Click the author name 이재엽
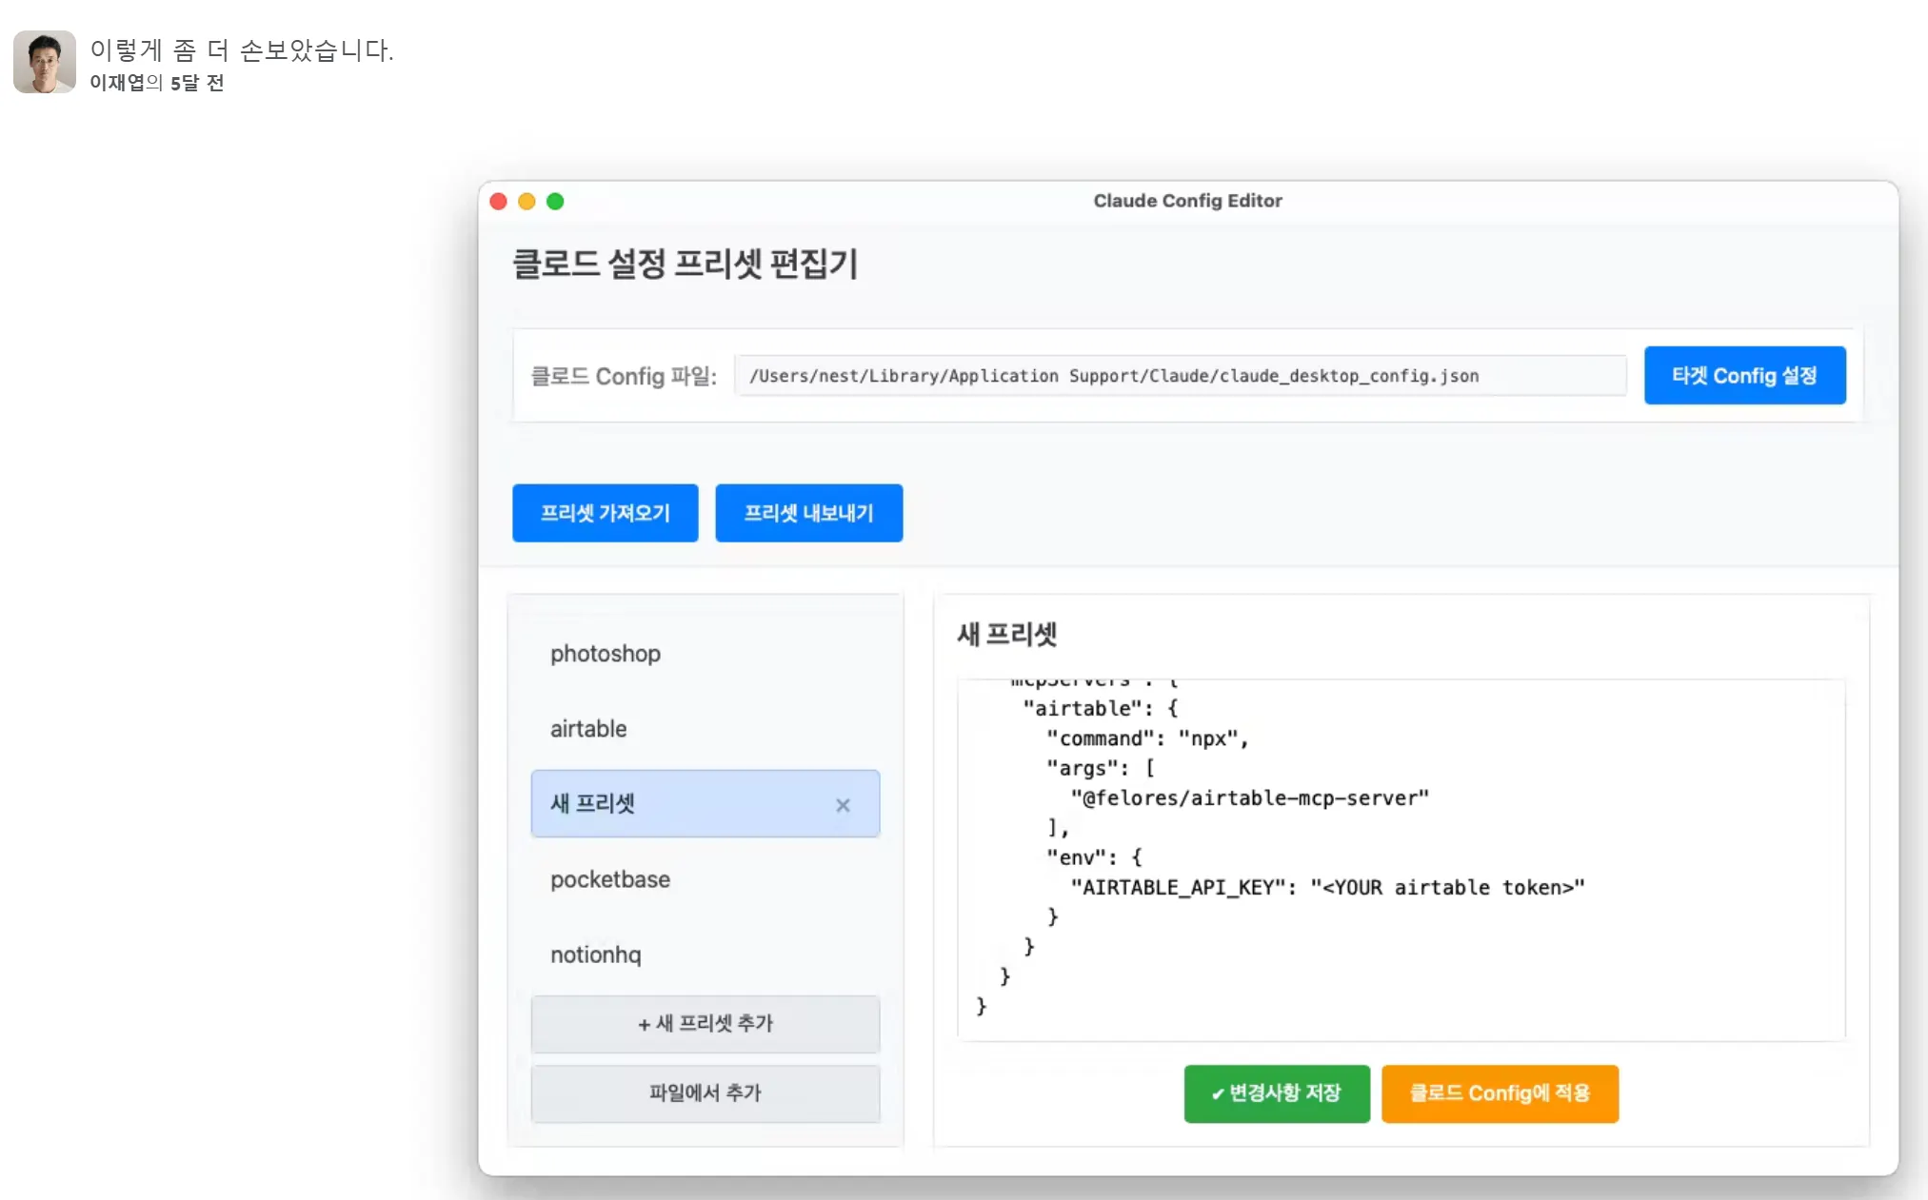Screen dimensions: 1928x1200 click(x=117, y=83)
